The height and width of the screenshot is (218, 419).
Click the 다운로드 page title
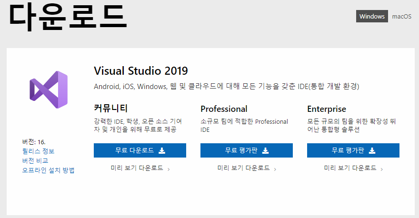pos(68,16)
